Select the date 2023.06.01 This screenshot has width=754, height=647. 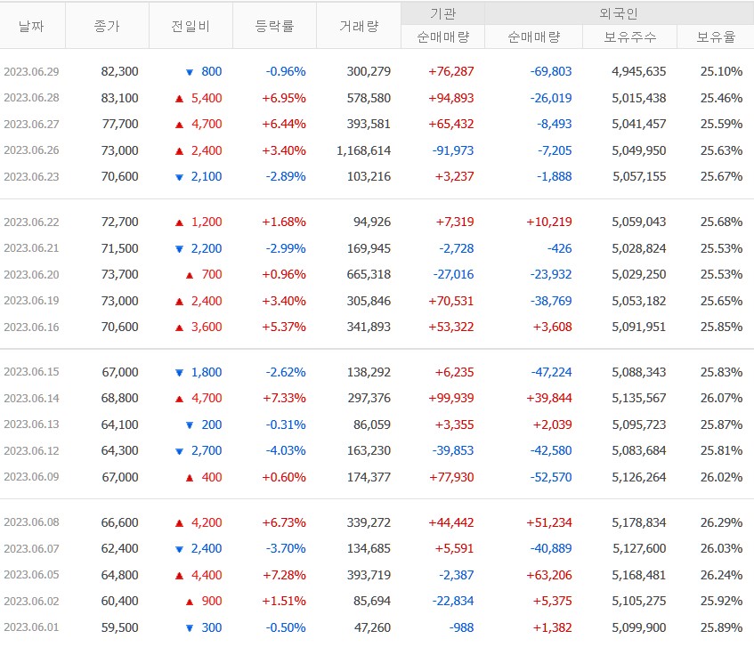[31, 627]
